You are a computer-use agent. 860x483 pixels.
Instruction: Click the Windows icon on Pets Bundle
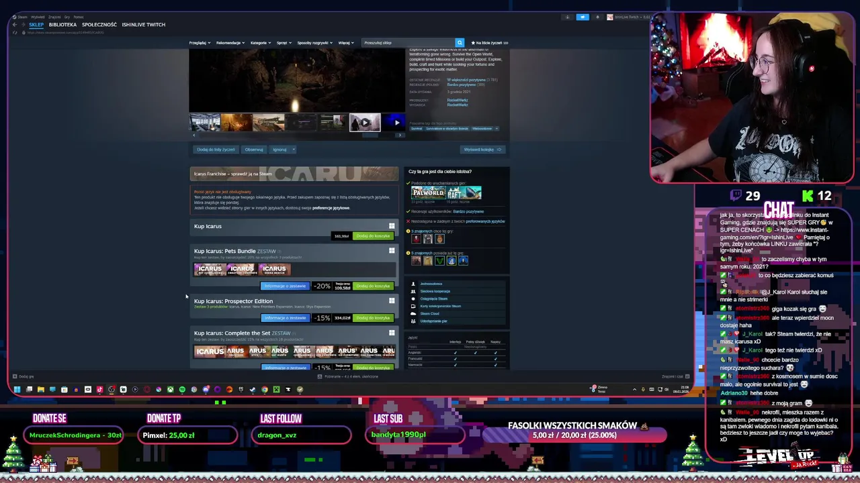pyautogui.click(x=392, y=251)
